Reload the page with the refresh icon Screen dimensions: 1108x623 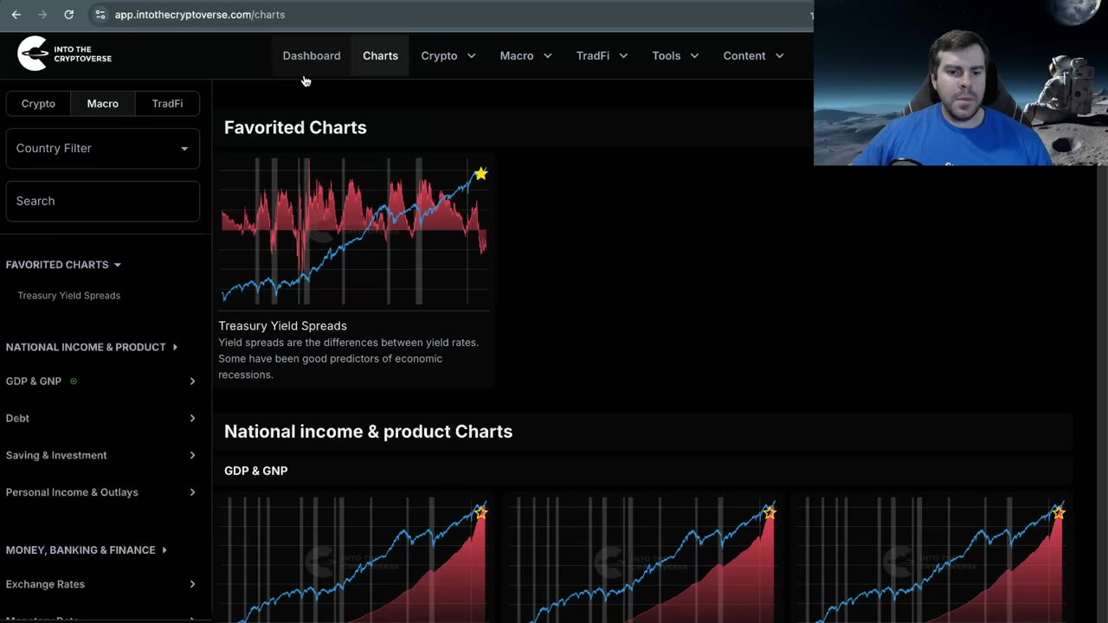(x=69, y=15)
